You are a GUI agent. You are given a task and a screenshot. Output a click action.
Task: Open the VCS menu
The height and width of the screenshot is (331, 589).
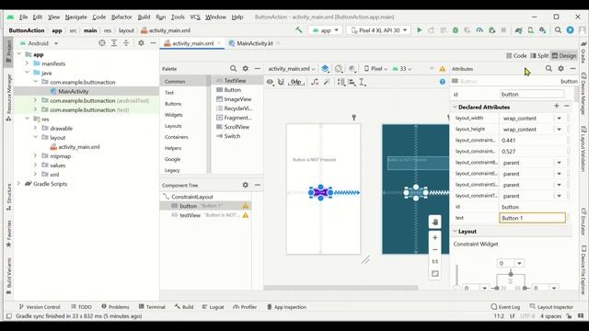point(195,17)
